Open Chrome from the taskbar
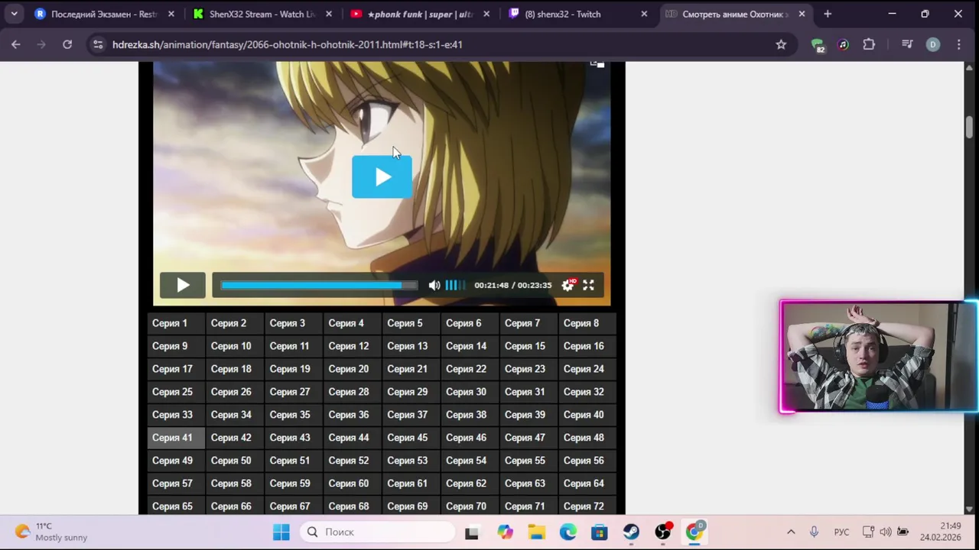 (694, 532)
